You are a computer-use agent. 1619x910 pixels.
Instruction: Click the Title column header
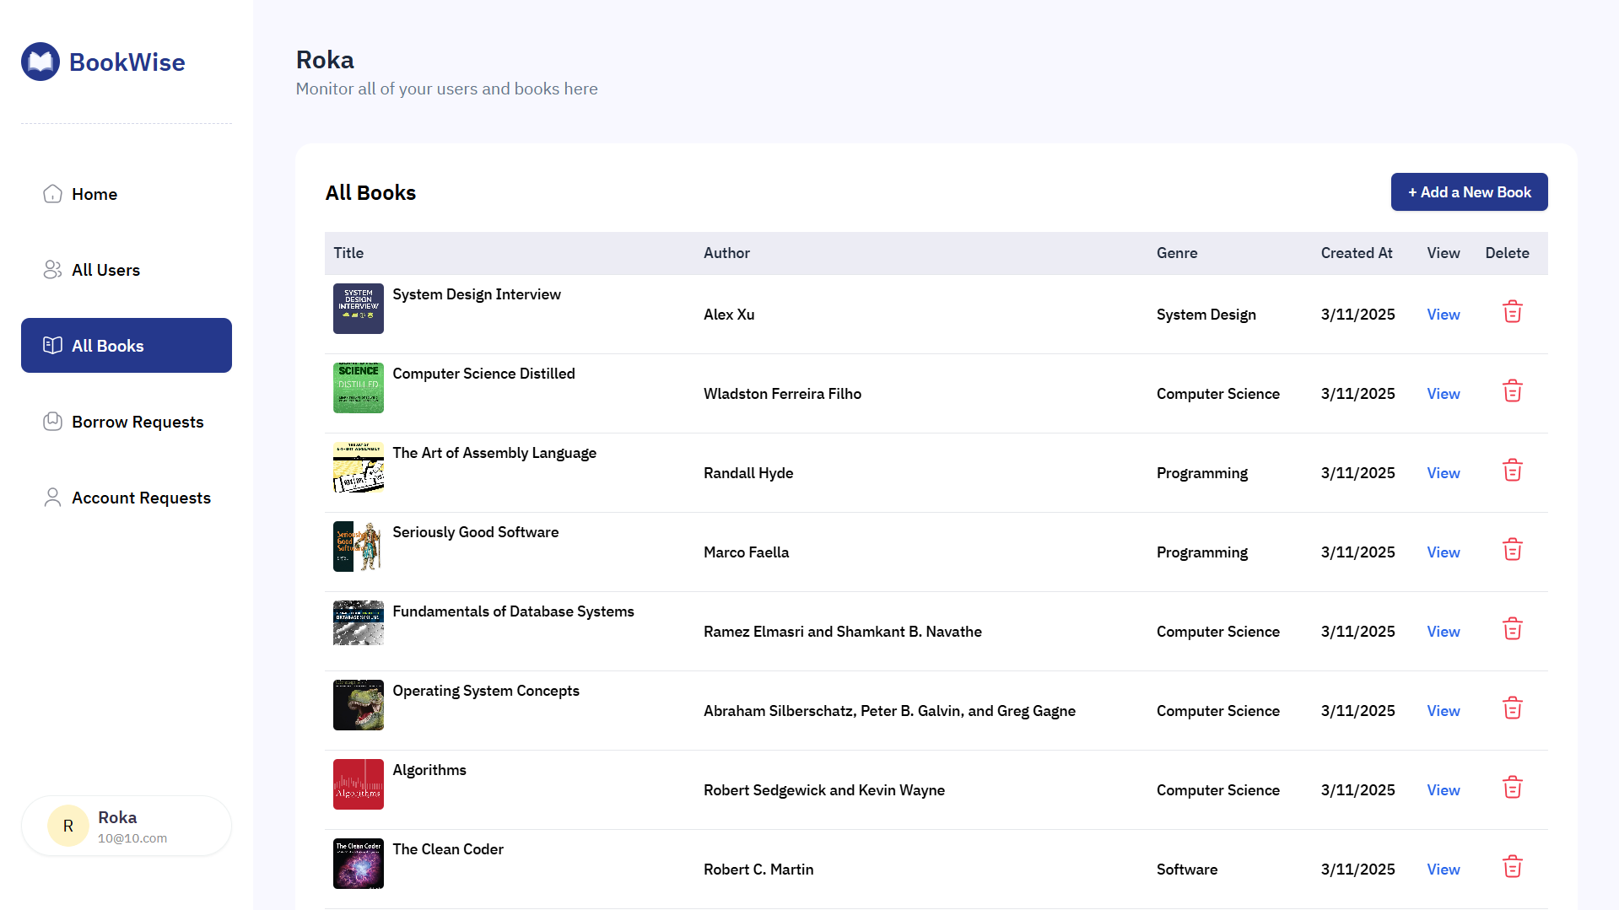(x=348, y=252)
